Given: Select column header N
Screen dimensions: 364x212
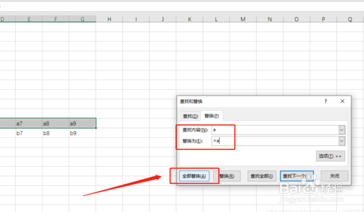Looking at the screenshot, I should (x=269, y=19).
